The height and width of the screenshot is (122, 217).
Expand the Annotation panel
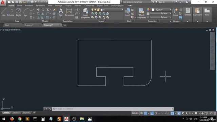coord(69,21)
